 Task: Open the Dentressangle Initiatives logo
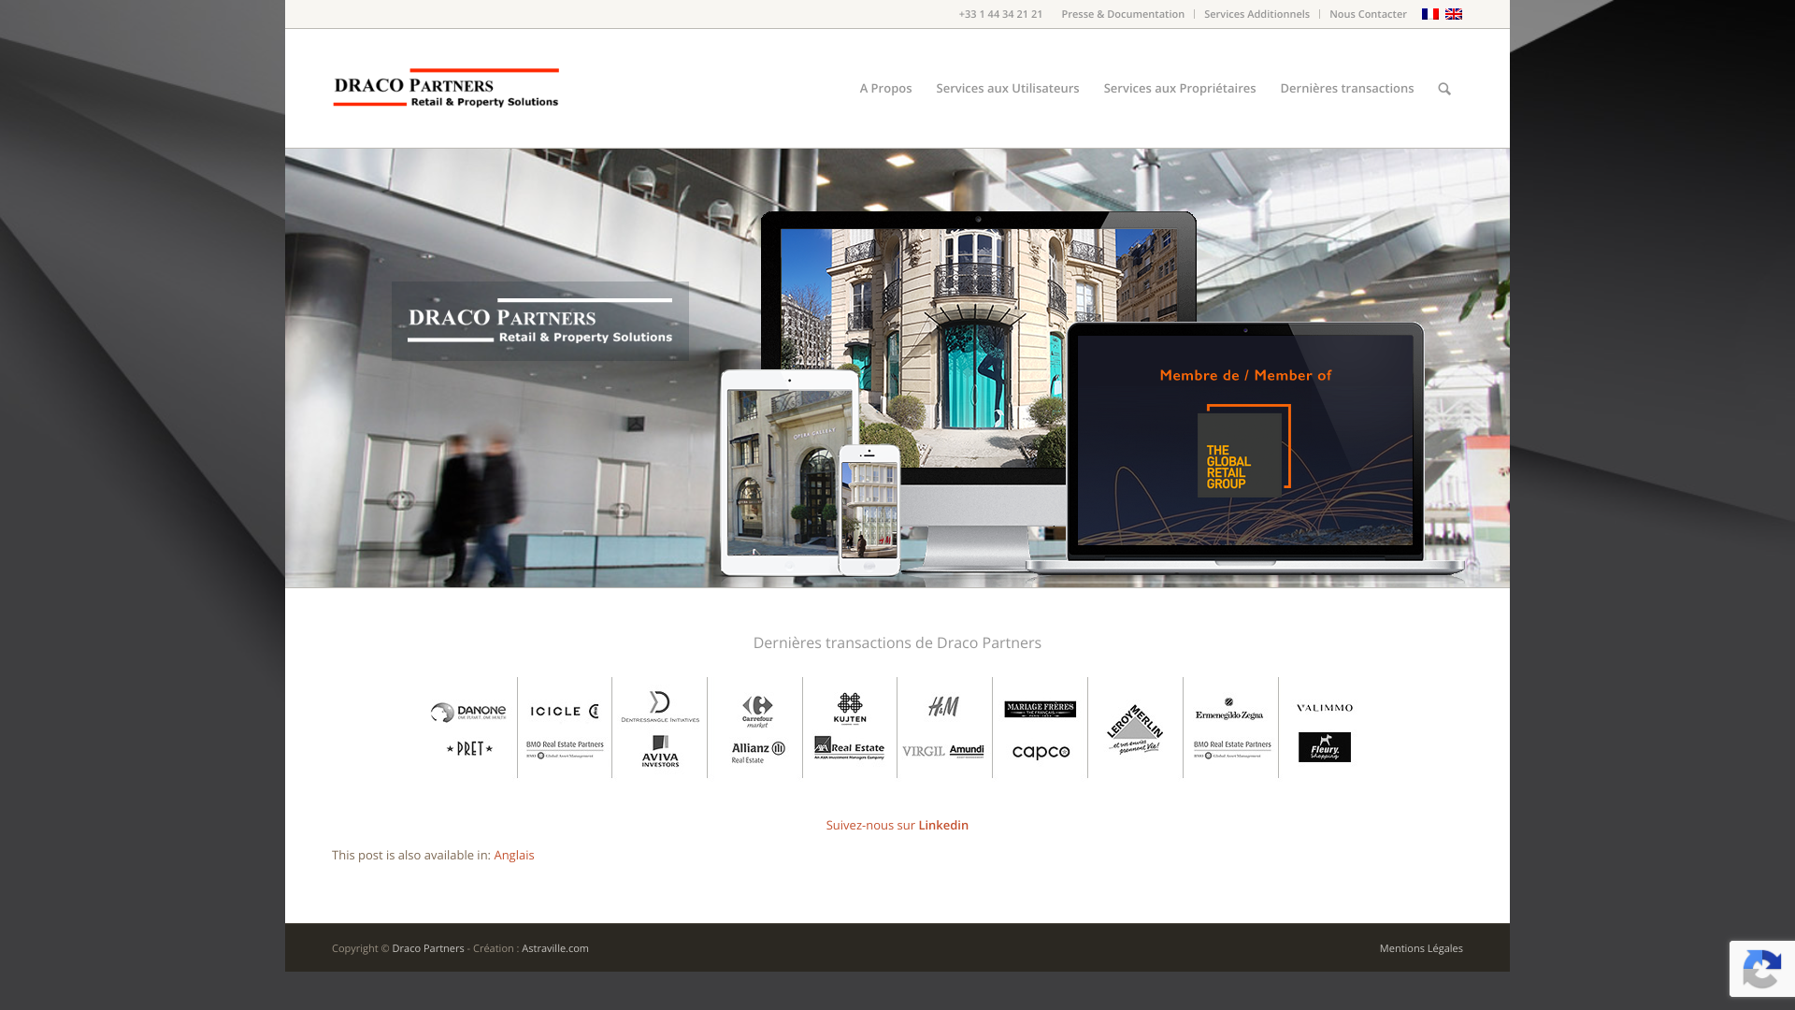[660, 707]
